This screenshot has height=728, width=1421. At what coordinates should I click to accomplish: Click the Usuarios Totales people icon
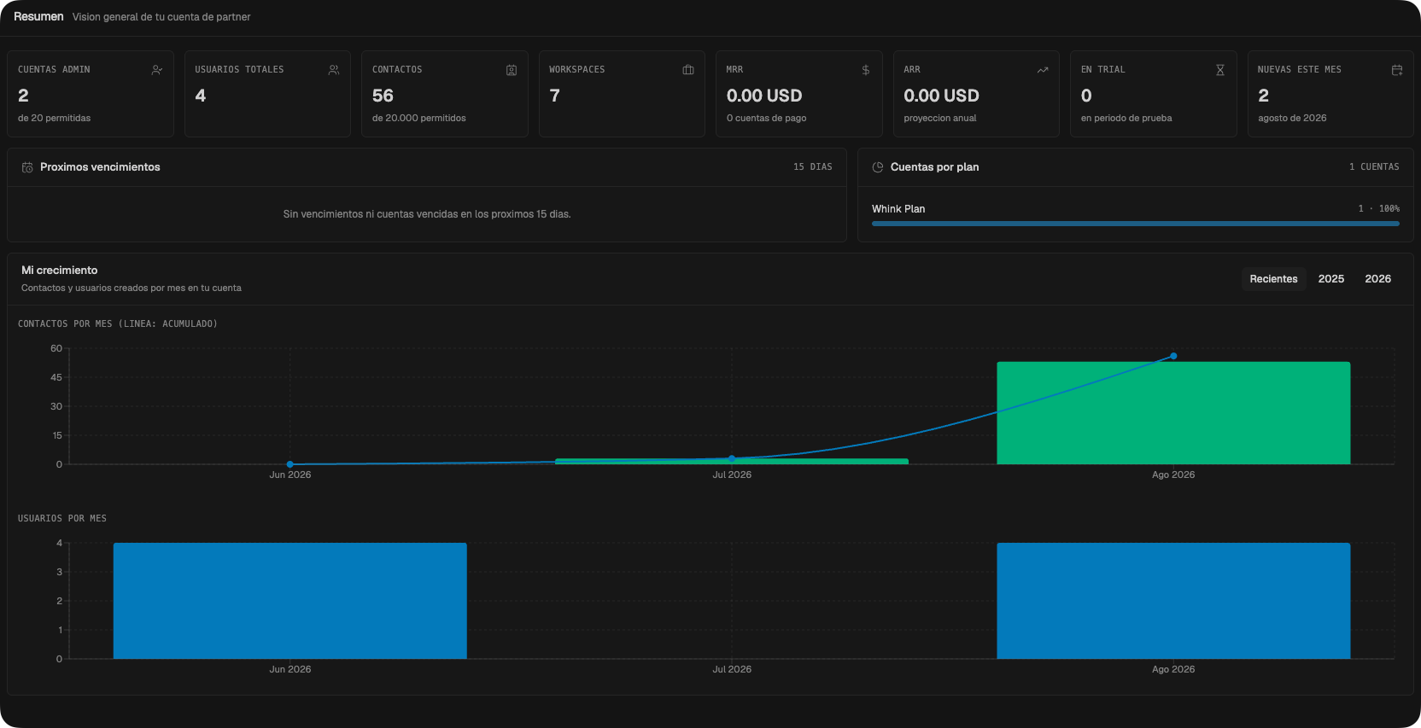coord(334,70)
